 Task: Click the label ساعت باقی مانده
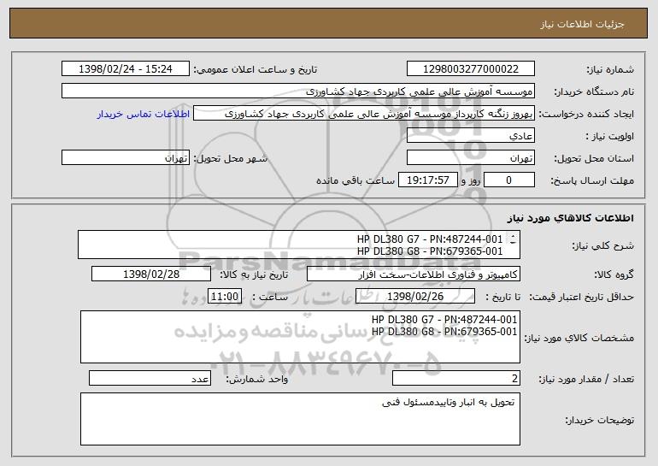[355, 180]
